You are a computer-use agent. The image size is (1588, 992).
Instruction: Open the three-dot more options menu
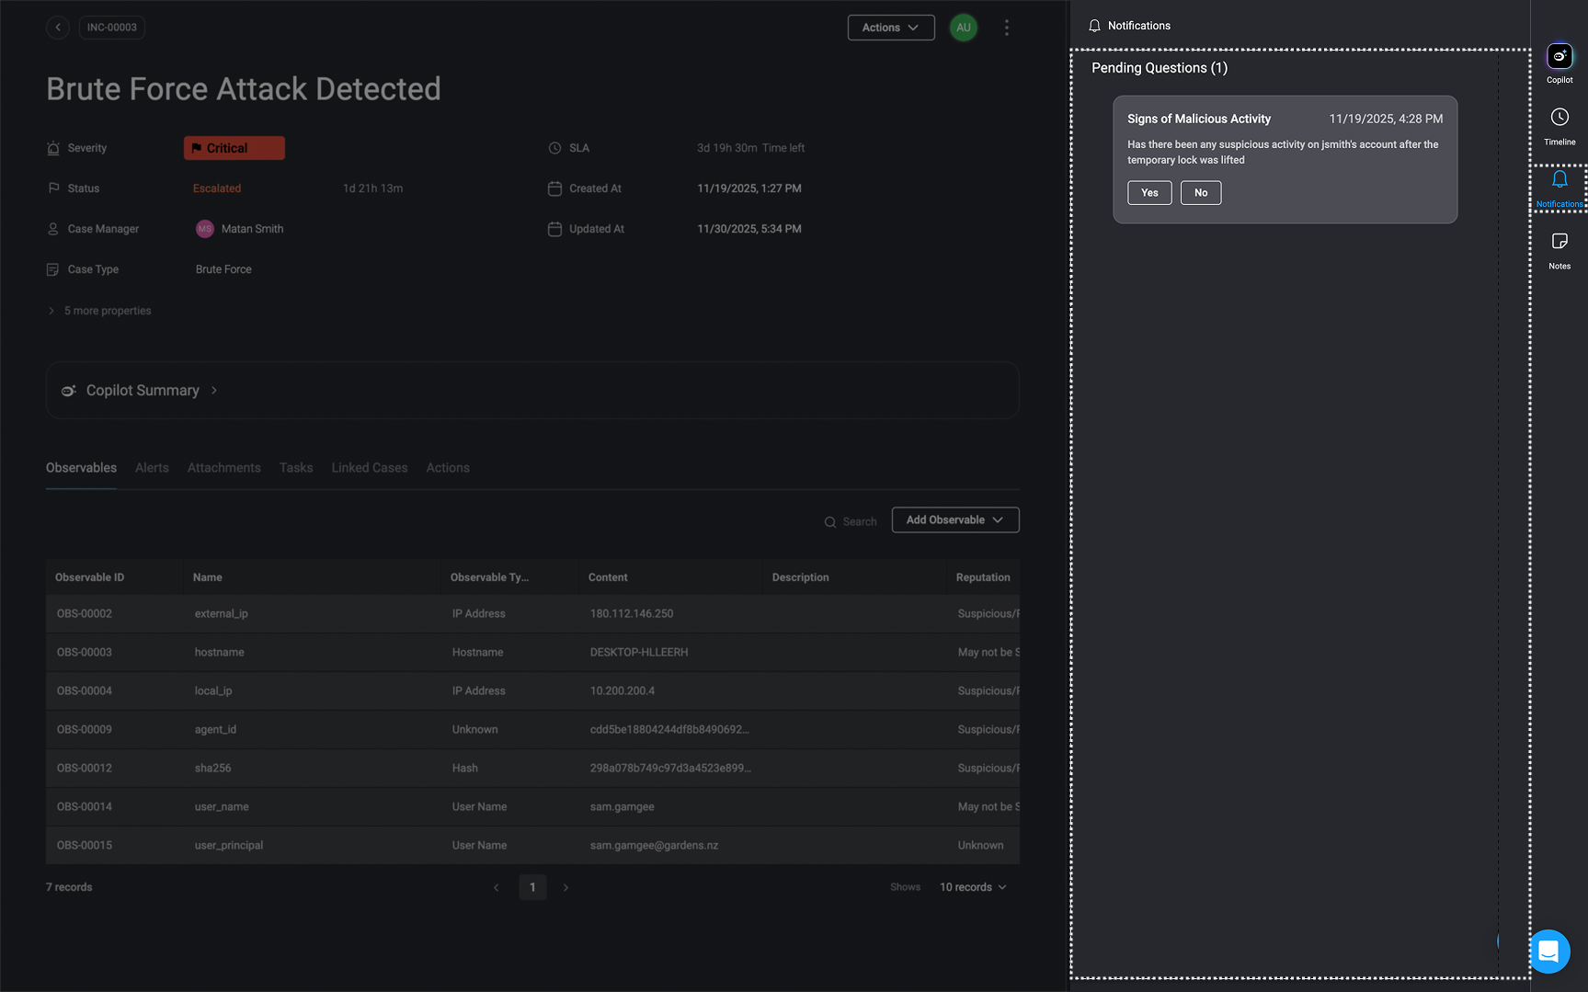(x=1006, y=28)
